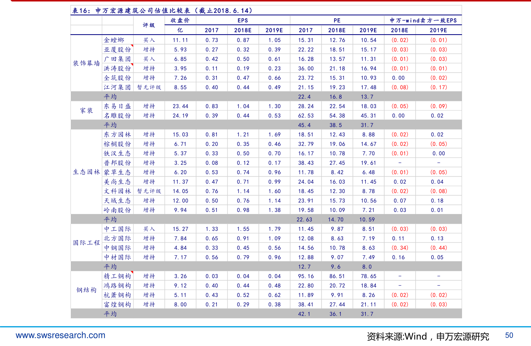Expand the PE column group header
531x346 pixels.
[x=337, y=20]
